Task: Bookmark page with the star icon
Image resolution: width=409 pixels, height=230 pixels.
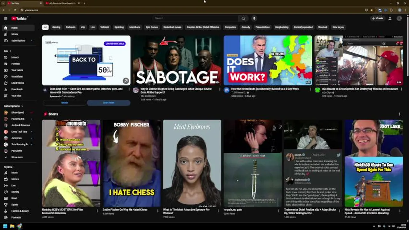Action: [x=372, y=10]
